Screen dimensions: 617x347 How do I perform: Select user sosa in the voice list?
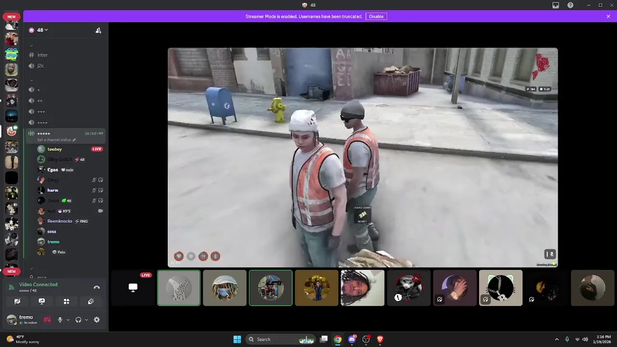pos(71,231)
